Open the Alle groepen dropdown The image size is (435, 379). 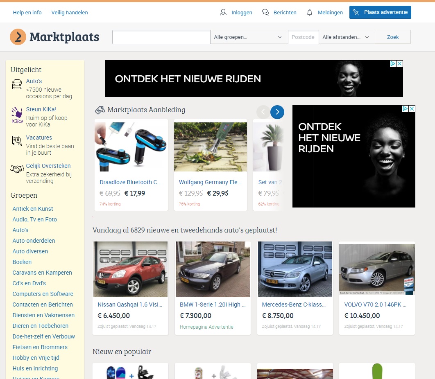pyautogui.click(x=249, y=37)
